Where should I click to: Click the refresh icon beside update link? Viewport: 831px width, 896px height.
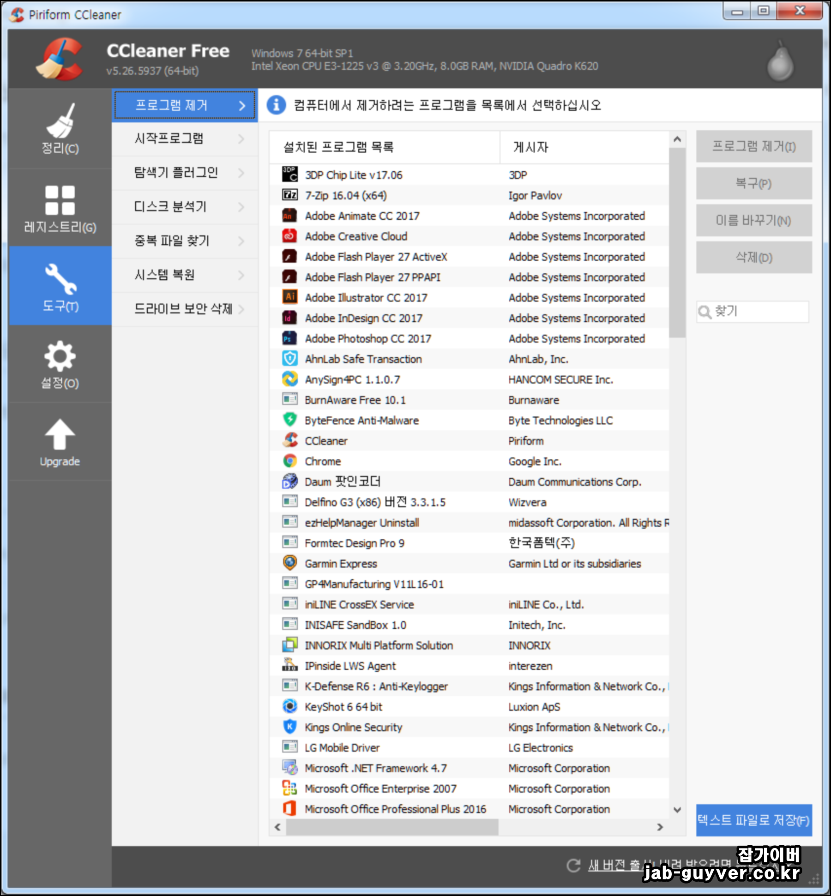coord(573,866)
